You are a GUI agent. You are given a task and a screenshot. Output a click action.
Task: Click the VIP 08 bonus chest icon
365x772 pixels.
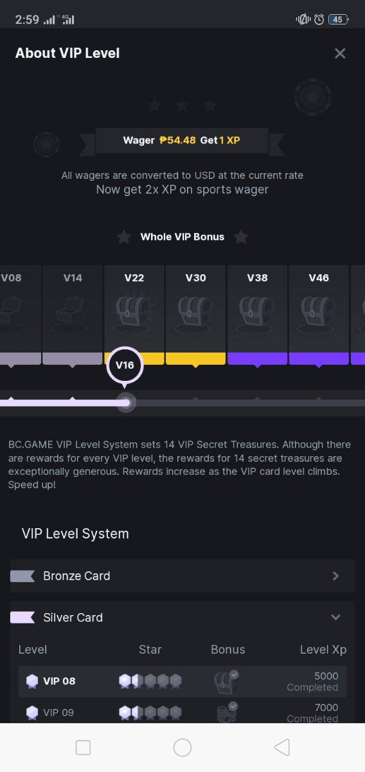pyautogui.click(x=227, y=681)
